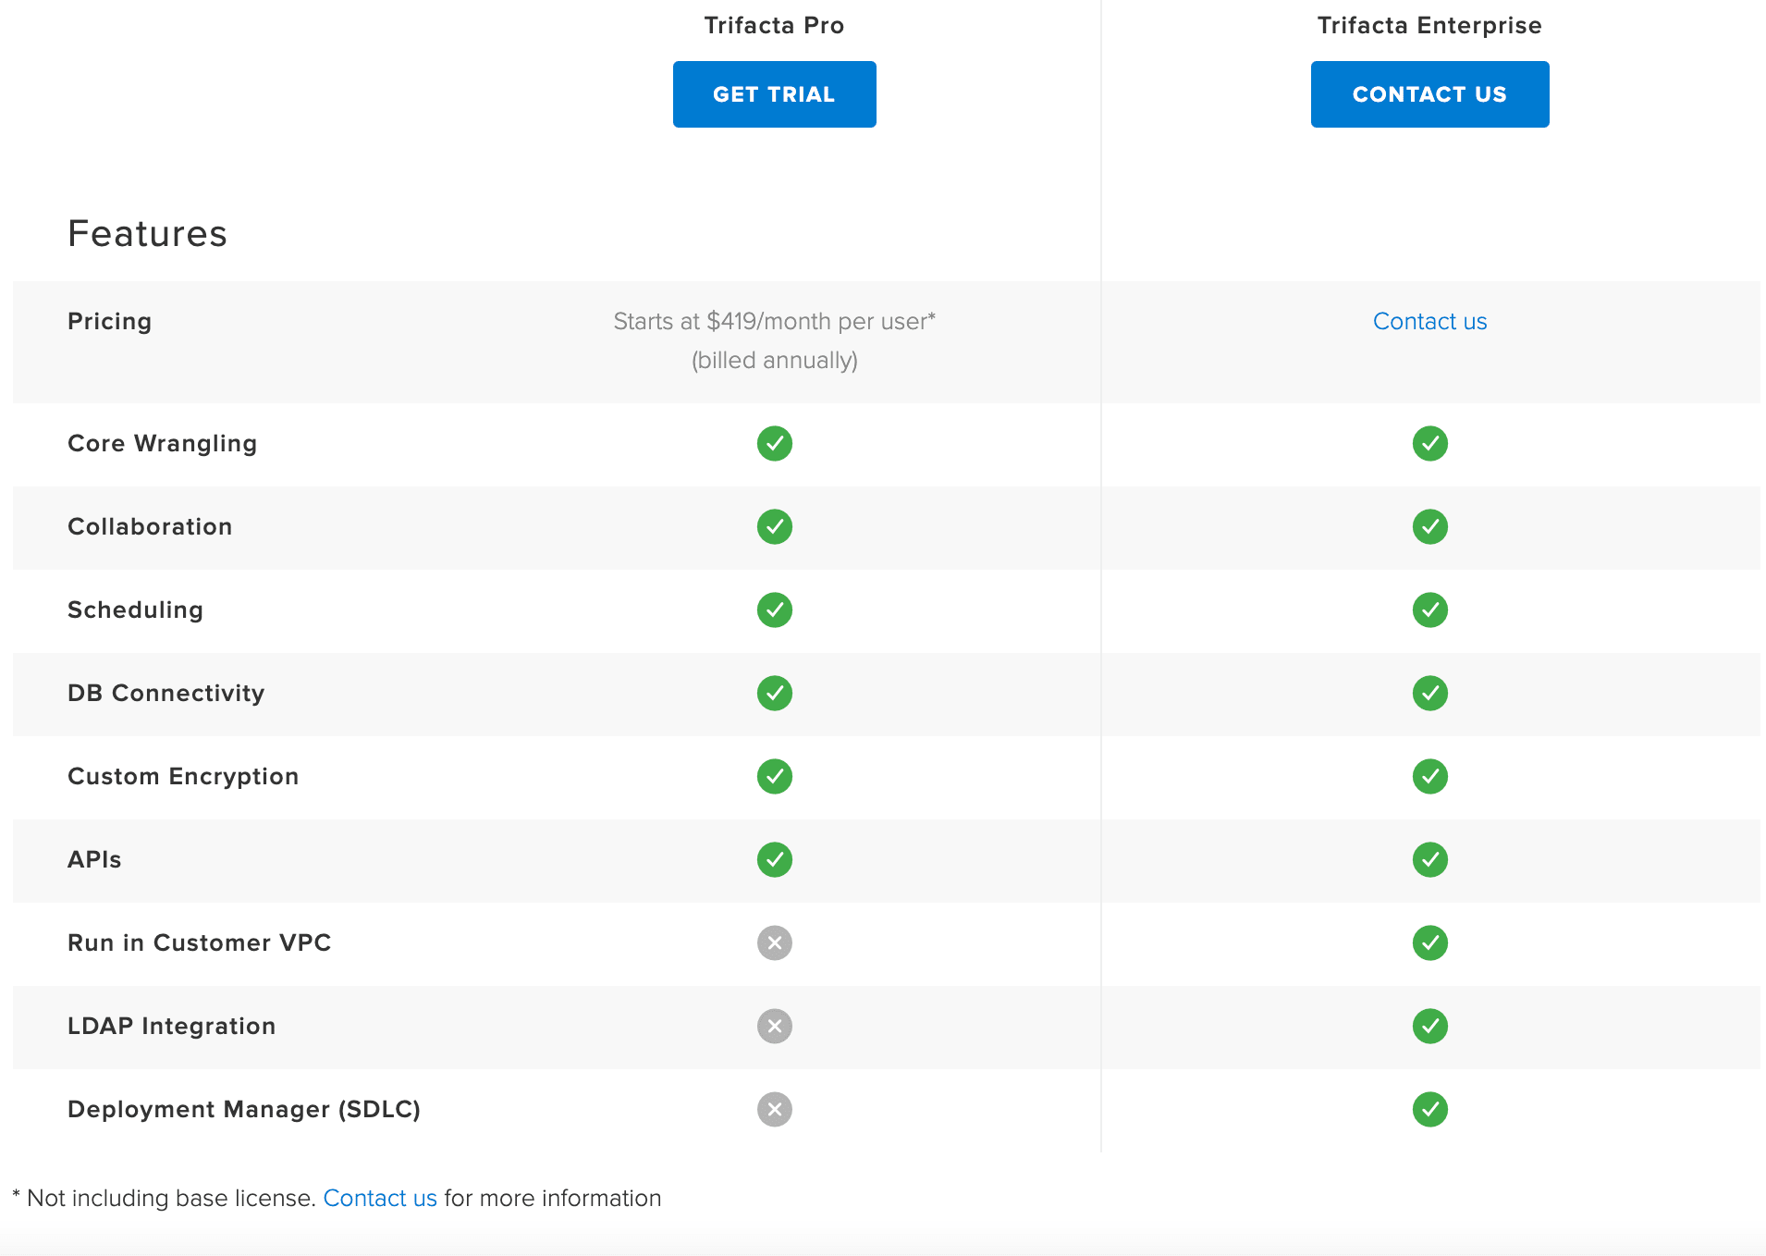Click DB Connectivity checkmark under Trifacta Enterprise

[x=1429, y=694]
